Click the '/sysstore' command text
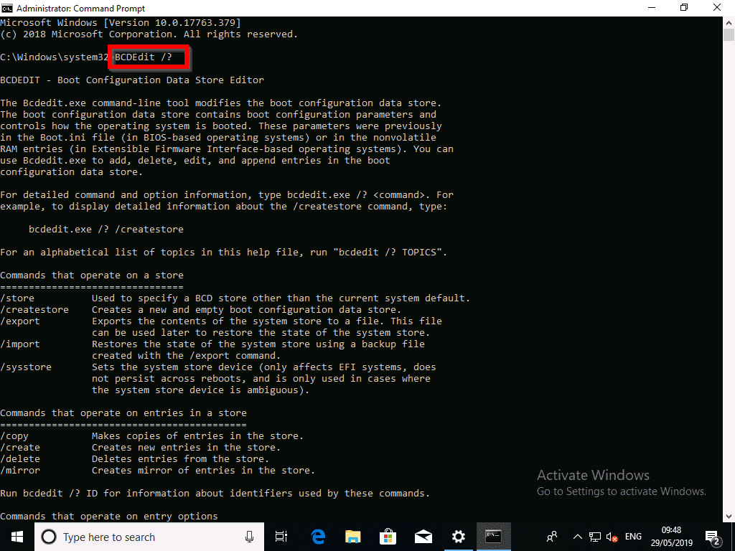735x551 pixels. (x=26, y=367)
